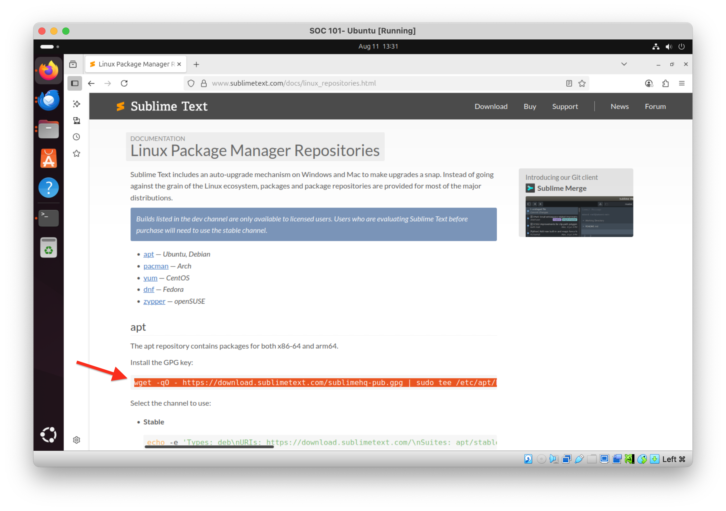Open the list all tabs chevron
Image resolution: width=726 pixels, height=511 pixels.
pyautogui.click(x=624, y=64)
